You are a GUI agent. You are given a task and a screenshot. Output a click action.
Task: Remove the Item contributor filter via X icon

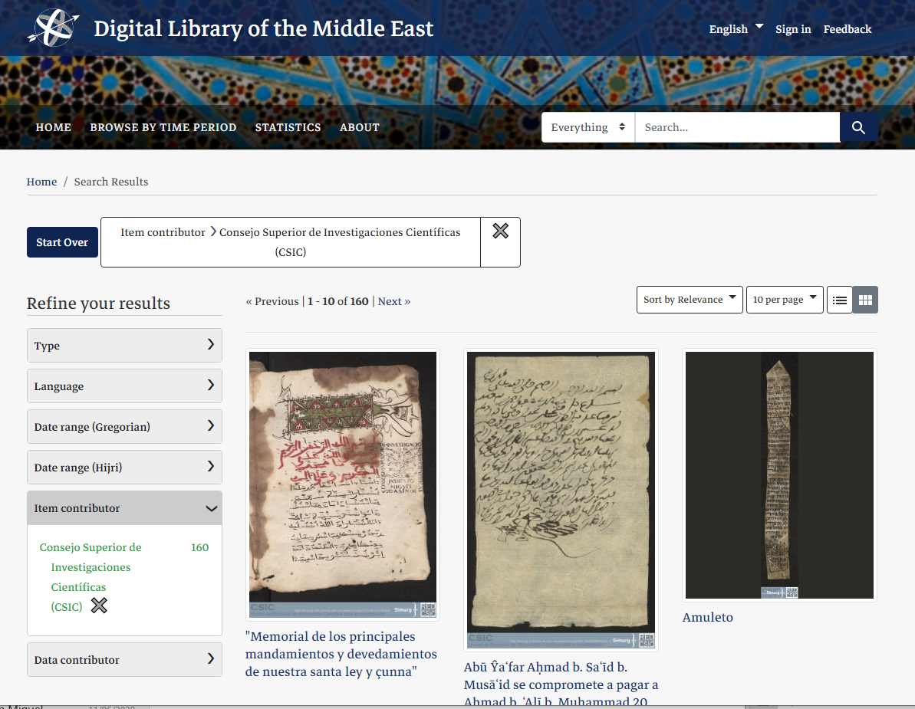[x=500, y=230]
